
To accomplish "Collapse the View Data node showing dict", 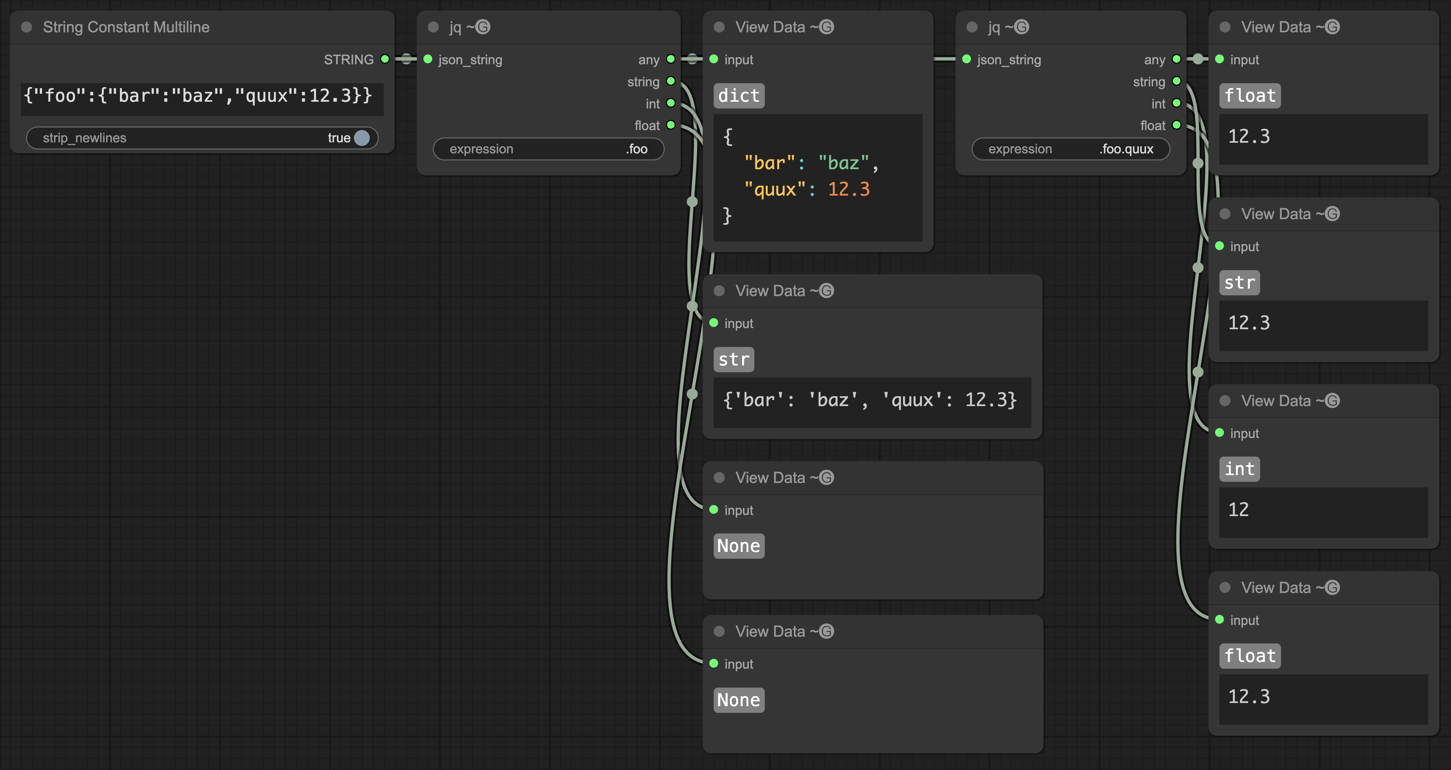I will point(719,27).
